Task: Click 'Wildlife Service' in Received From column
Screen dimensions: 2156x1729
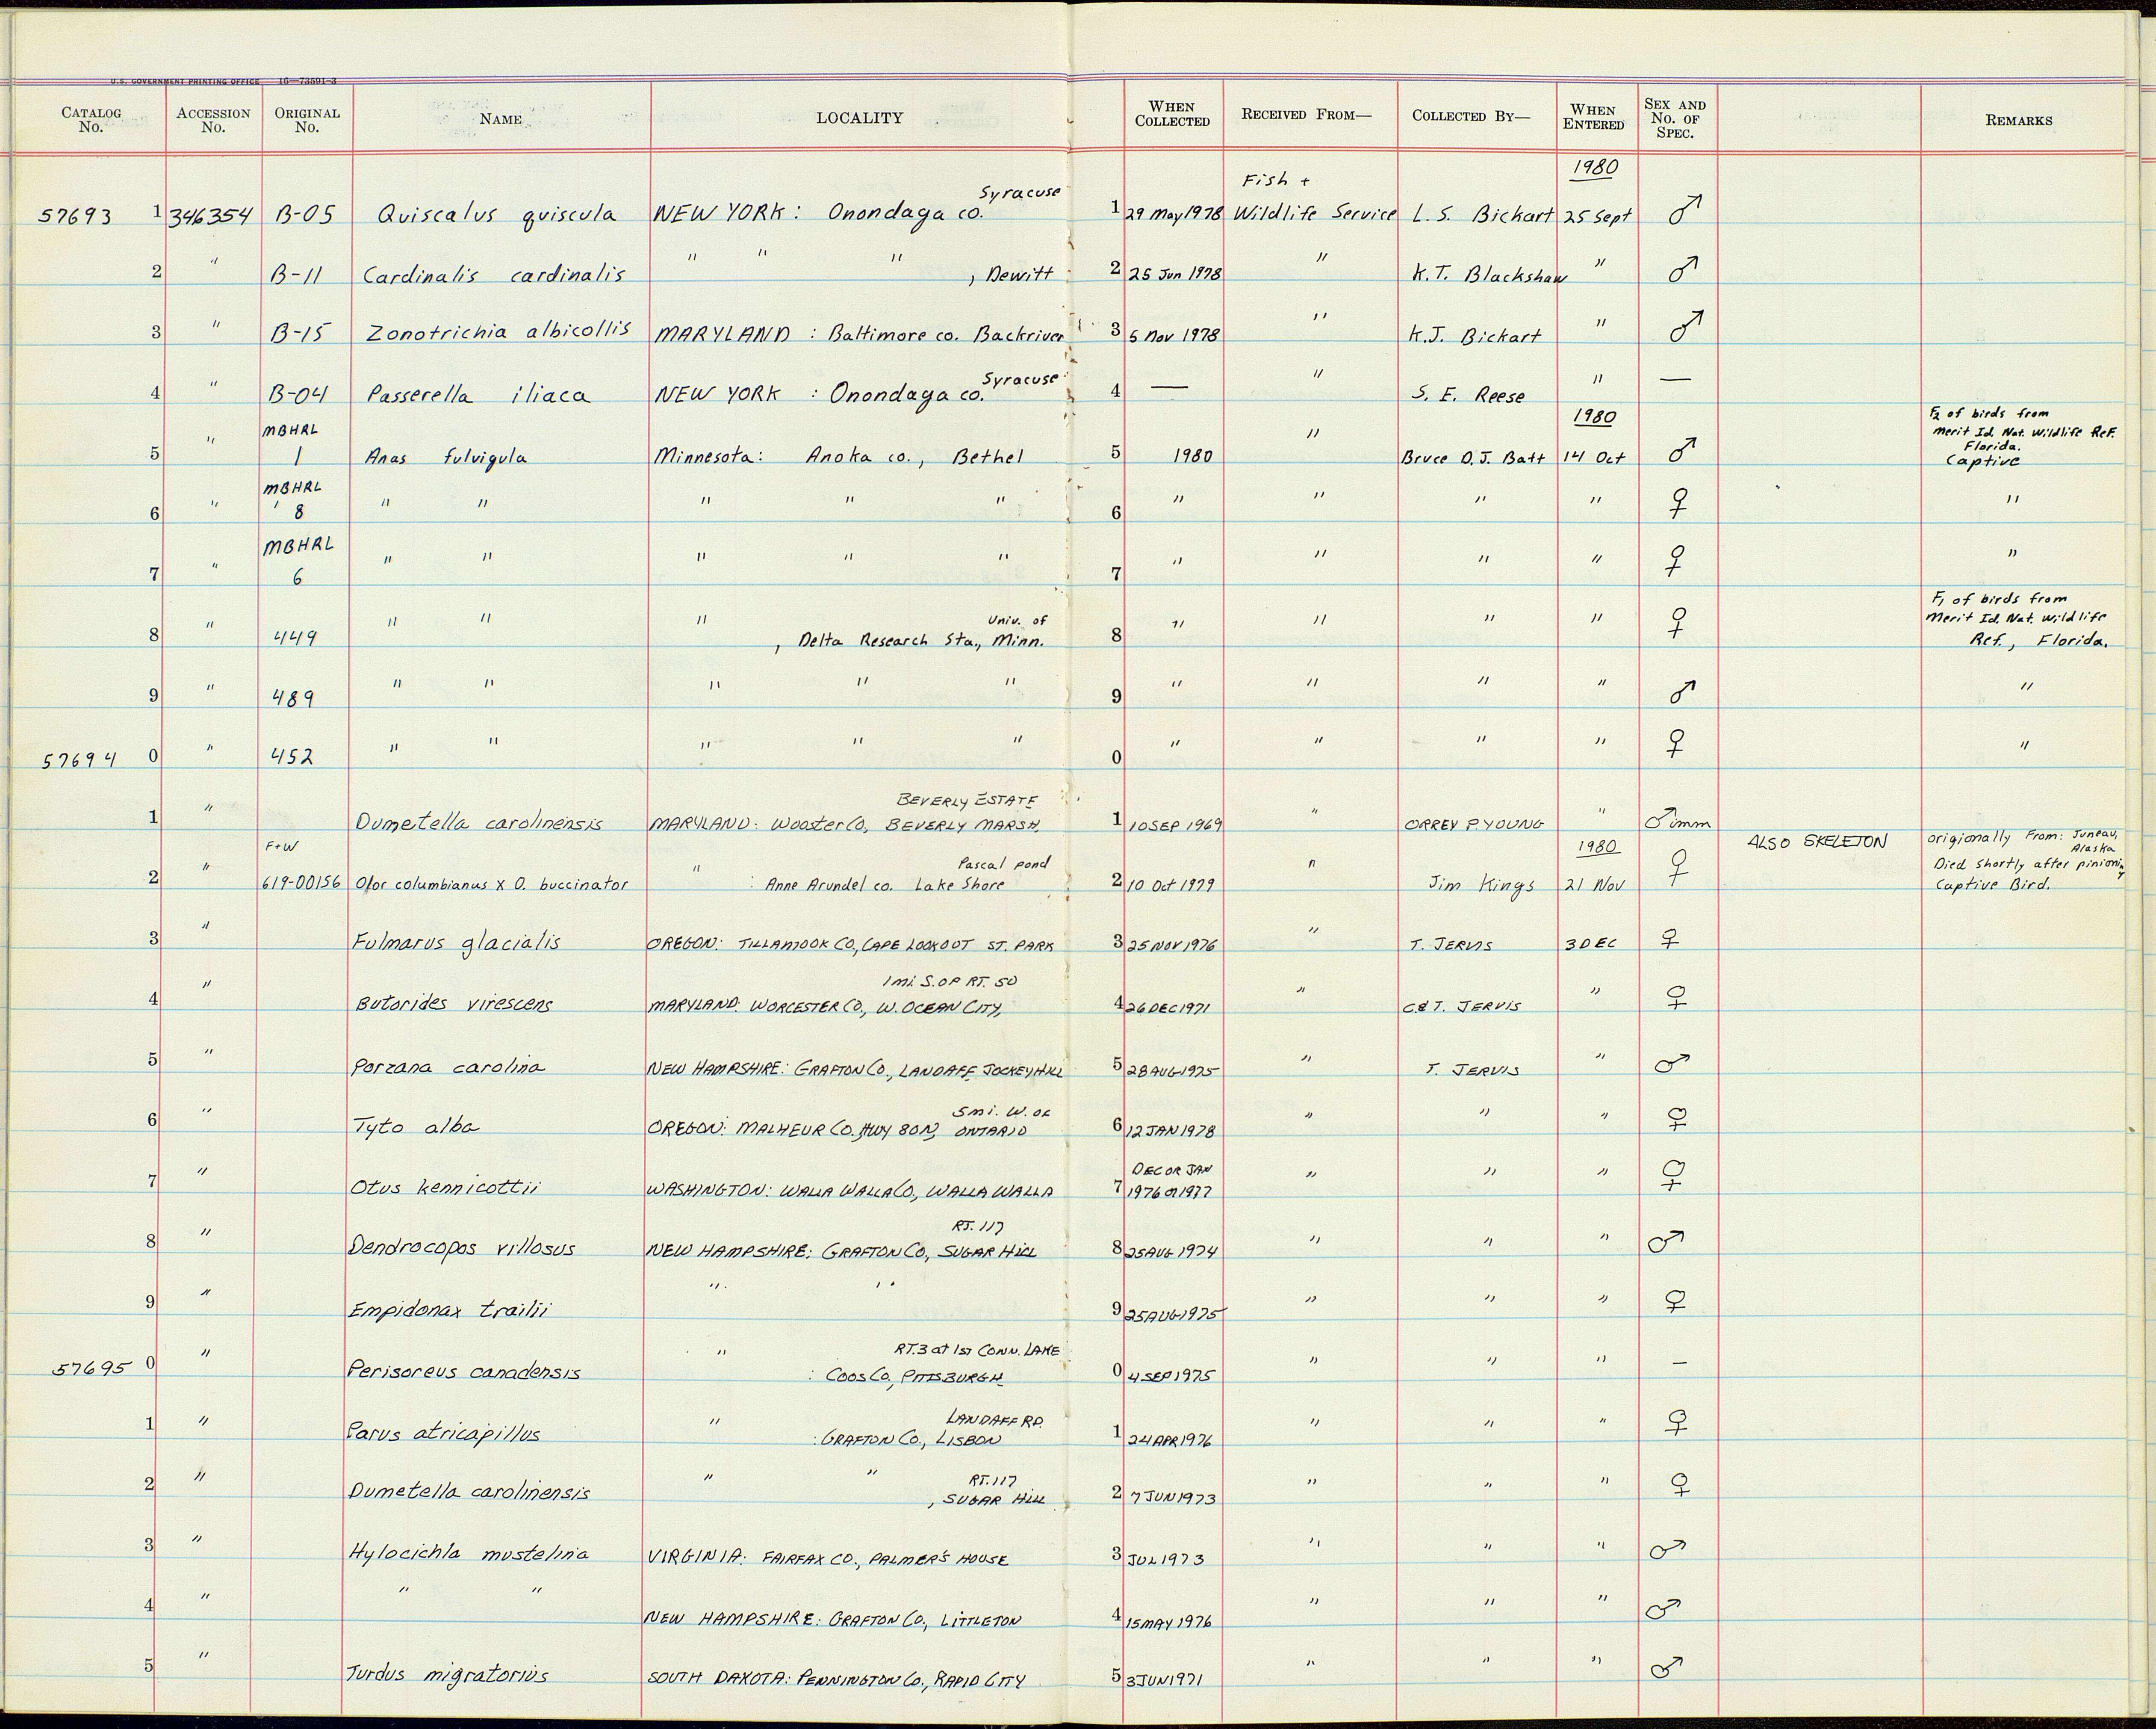Action: 1315,214
